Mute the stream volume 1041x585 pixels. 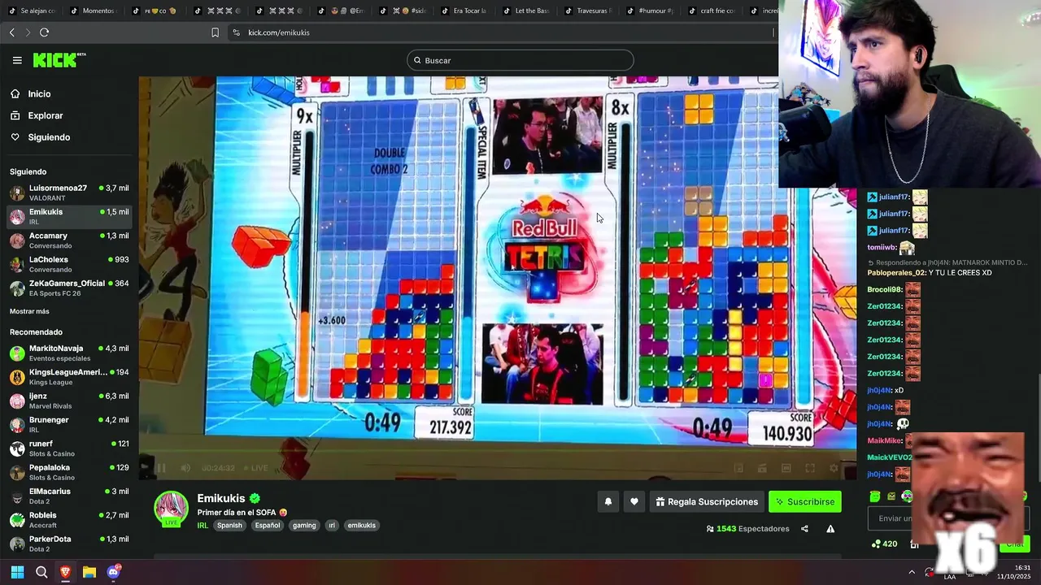point(185,468)
